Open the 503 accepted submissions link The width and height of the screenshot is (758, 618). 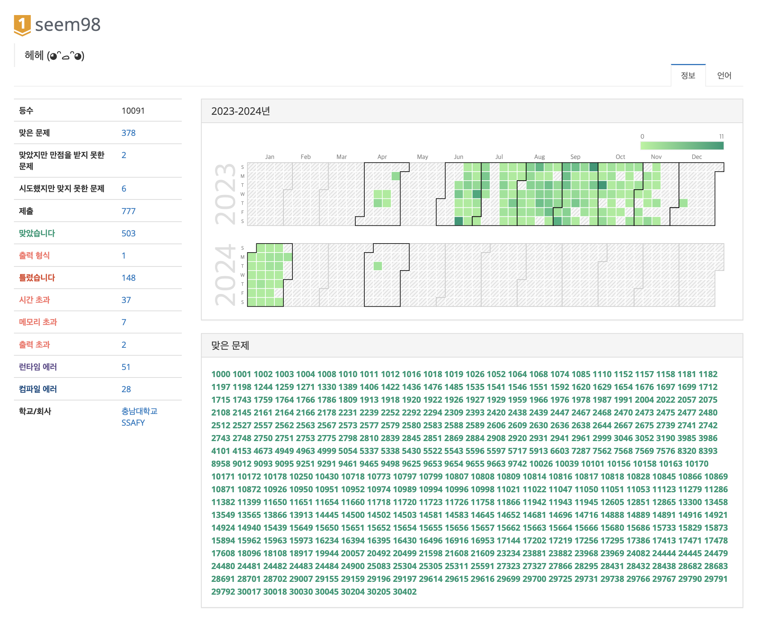(x=128, y=233)
